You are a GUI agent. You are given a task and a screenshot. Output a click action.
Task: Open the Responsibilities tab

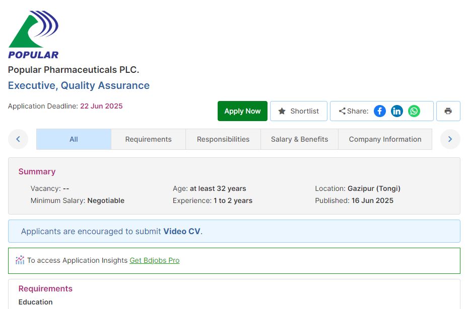point(223,139)
